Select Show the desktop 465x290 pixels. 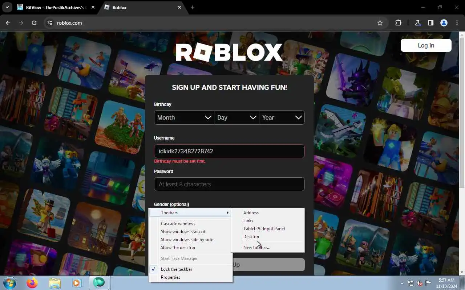pyautogui.click(x=190, y=248)
